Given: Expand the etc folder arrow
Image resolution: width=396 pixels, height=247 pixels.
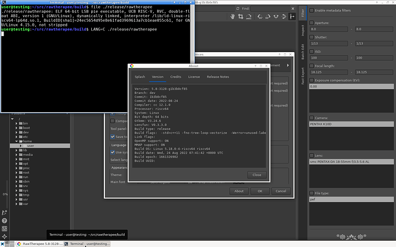Looking at the screenshot, I should tap(17, 137).
